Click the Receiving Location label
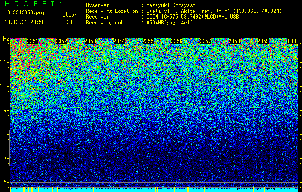Viewport: 302px width, 192px height. [x=112, y=11]
